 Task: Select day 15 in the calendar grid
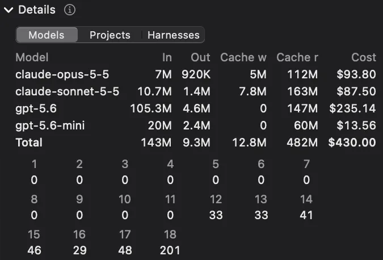pyautogui.click(x=34, y=234)
